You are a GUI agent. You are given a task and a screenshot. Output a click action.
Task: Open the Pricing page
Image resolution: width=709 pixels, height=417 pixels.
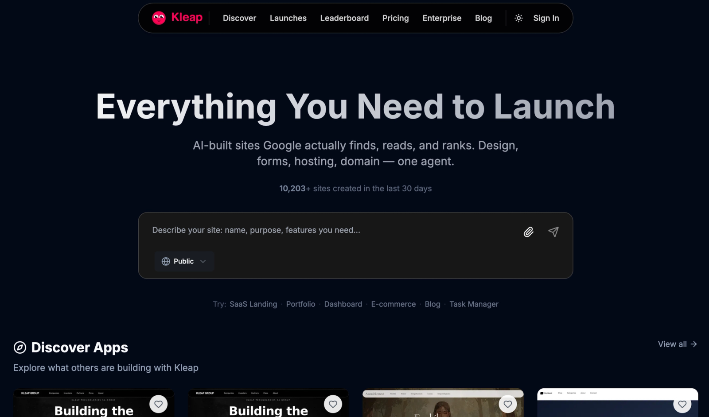tap(396, 18)
